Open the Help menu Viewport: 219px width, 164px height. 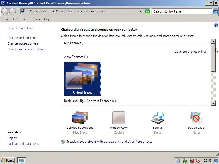click(x=47, y=19)
